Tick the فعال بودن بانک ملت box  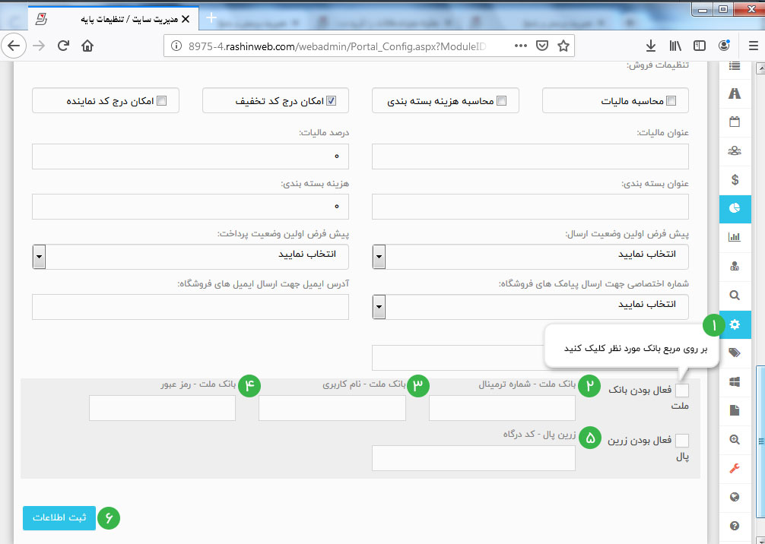coord(682,391)
